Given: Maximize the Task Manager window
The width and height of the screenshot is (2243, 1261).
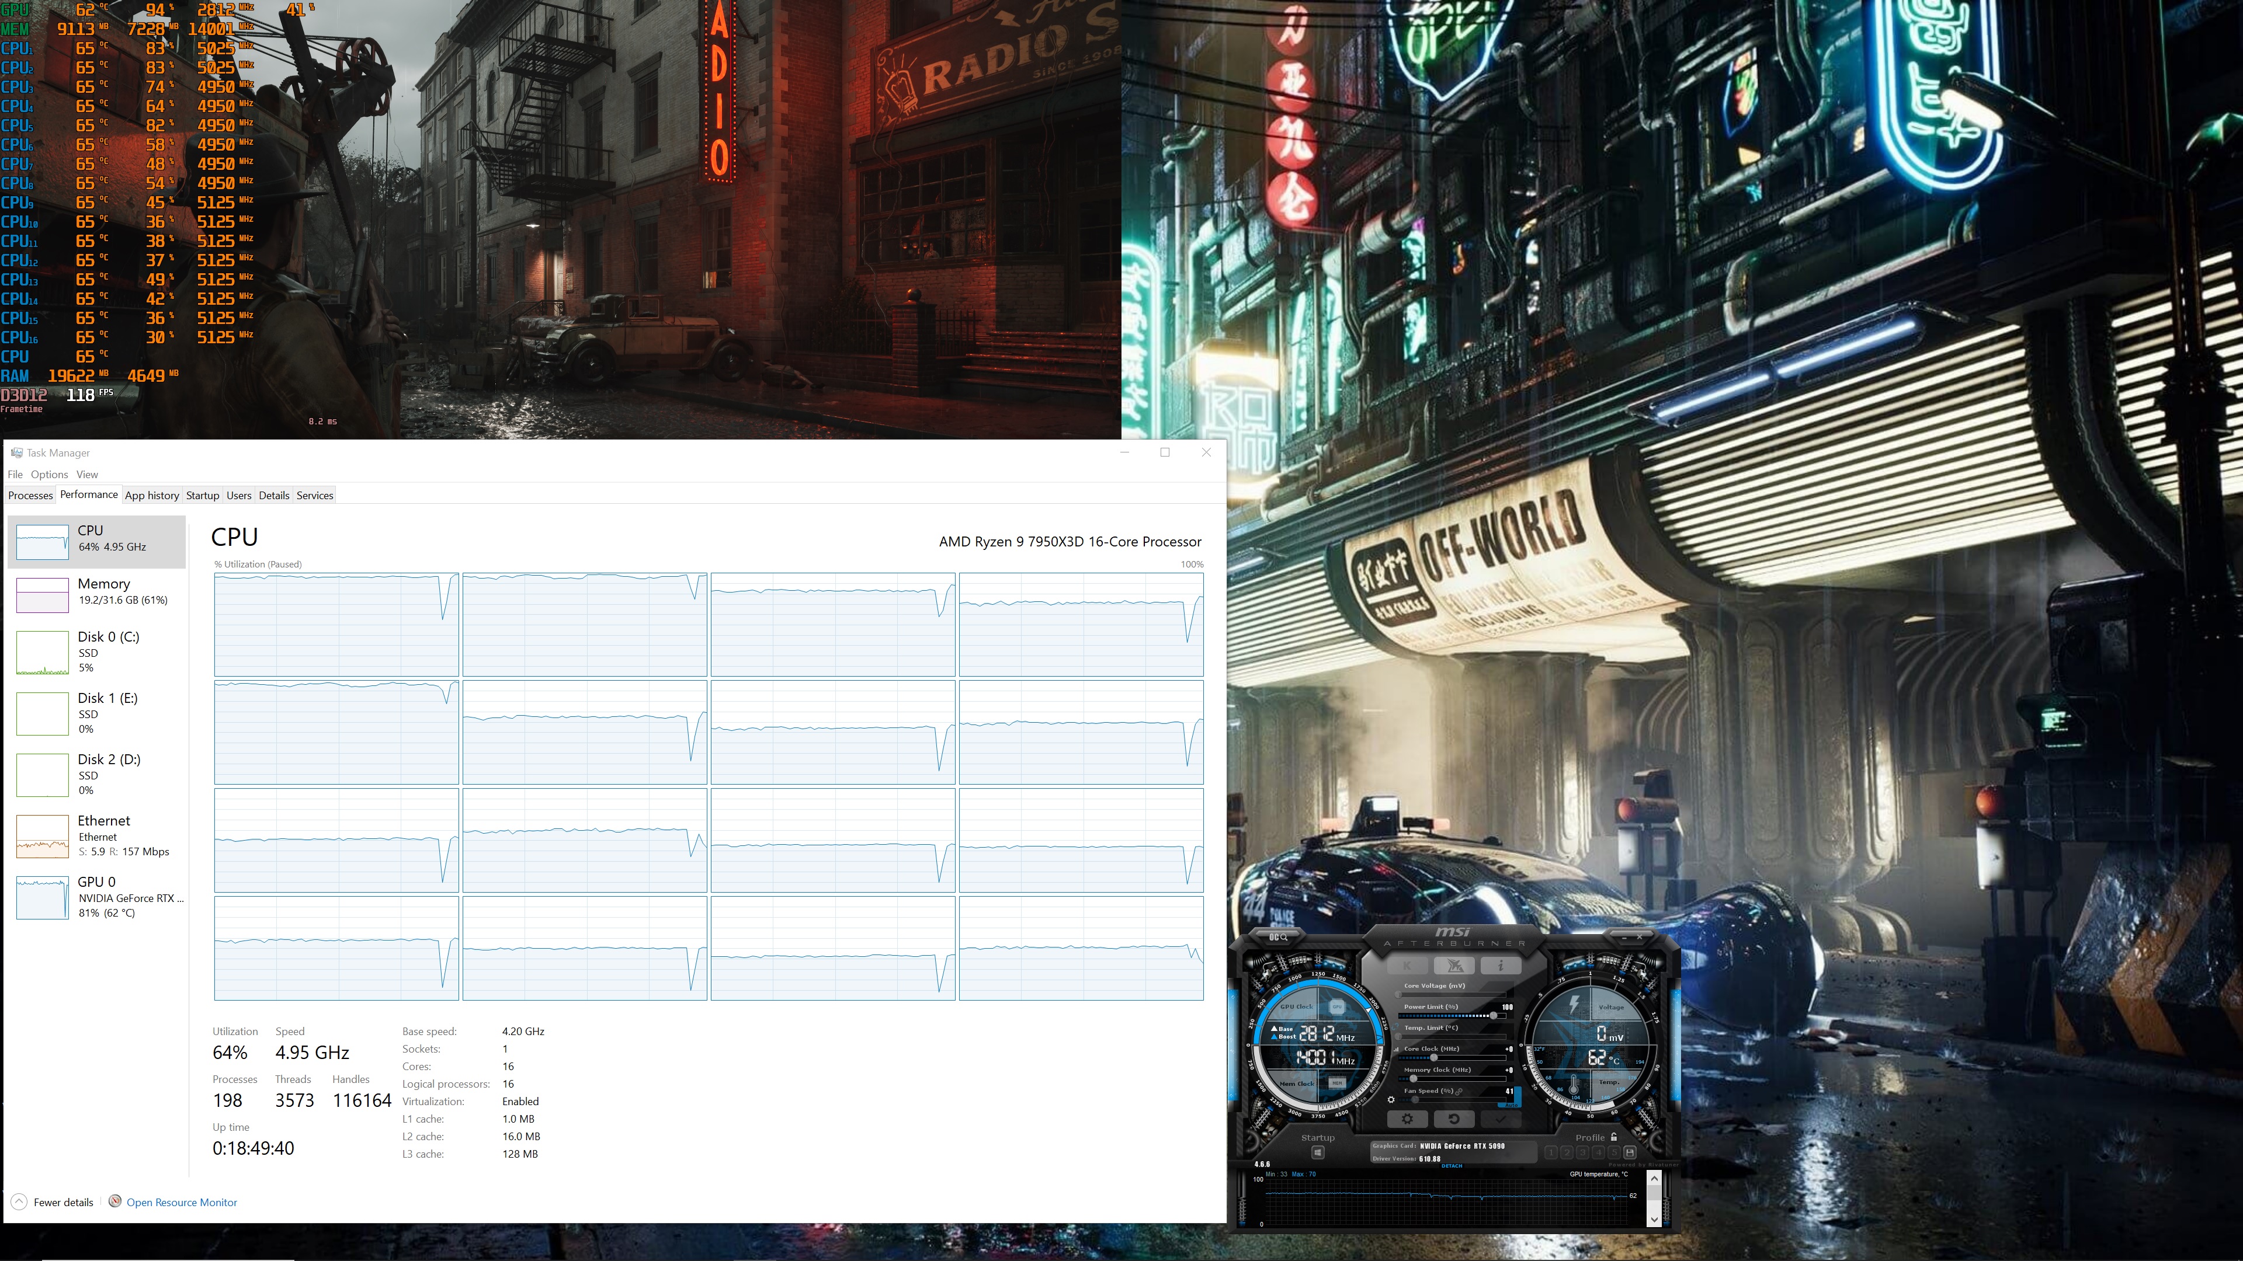Looking at the screenshot, I should (x=1165, y=452).
